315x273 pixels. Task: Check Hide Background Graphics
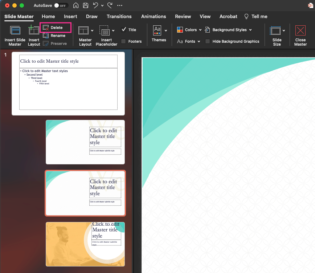coord(207,41)
